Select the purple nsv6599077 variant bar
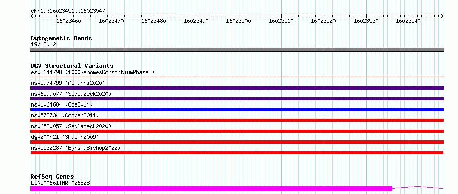This screenshot has width=458, height=194. coord(237,99)
